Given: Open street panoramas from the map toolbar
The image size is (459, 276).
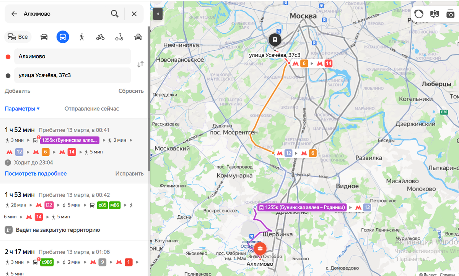Looking at the screenshot, I should click(435, 14).
